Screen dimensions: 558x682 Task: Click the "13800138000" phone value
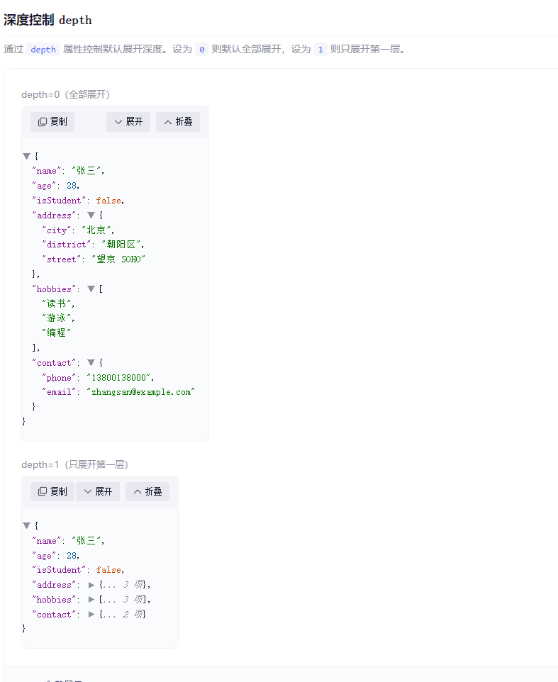pyautogui.click(x=118, y=378)
